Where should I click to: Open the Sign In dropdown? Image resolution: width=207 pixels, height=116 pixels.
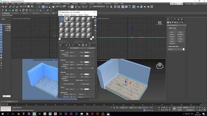[x=177, y=4]
